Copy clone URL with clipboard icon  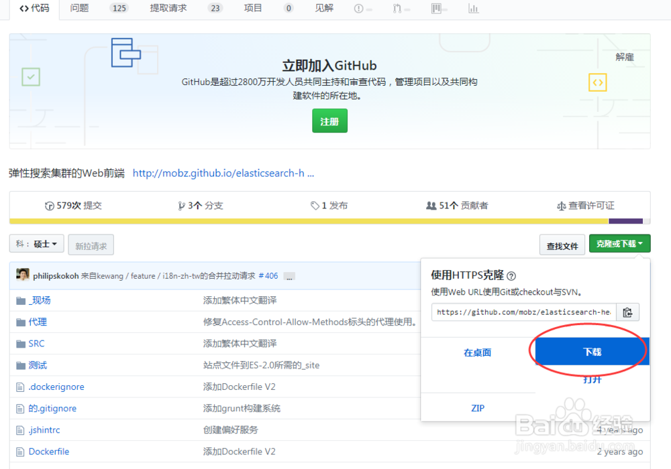627,312
